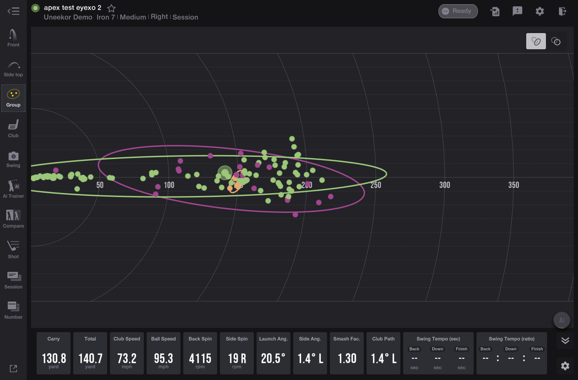Click the 50 yard distance label
This screenshot has height=380, width=578.
click(x=100, y=185)
